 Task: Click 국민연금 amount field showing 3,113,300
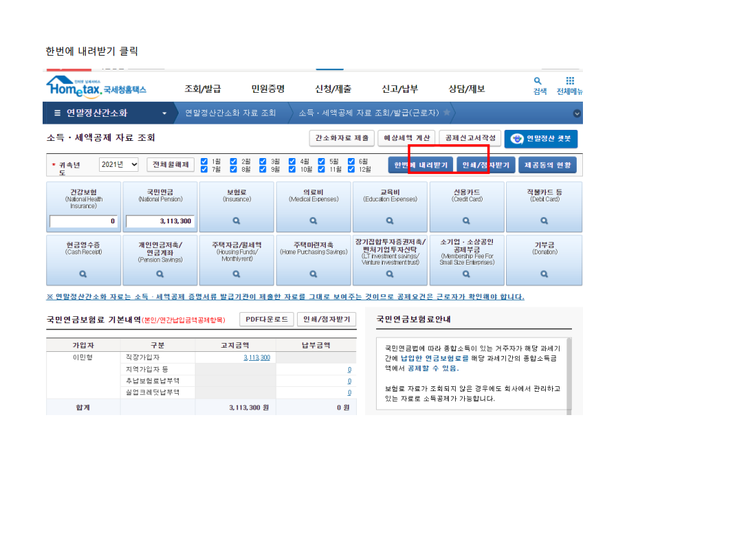[160, 221]
